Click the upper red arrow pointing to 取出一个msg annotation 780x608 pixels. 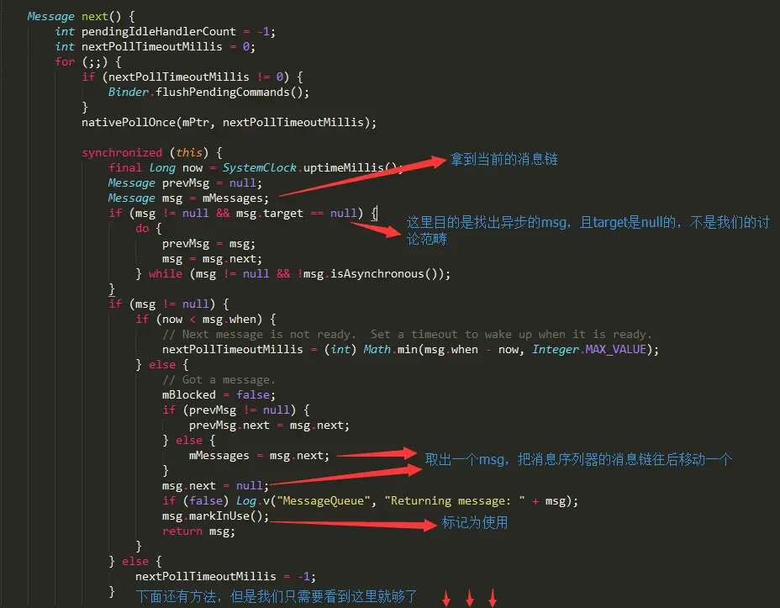(377, 453)
